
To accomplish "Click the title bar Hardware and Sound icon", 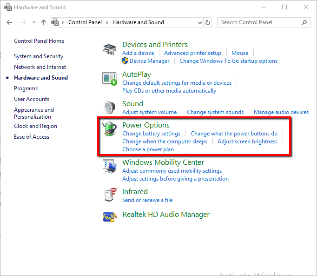I will (8, 7).
